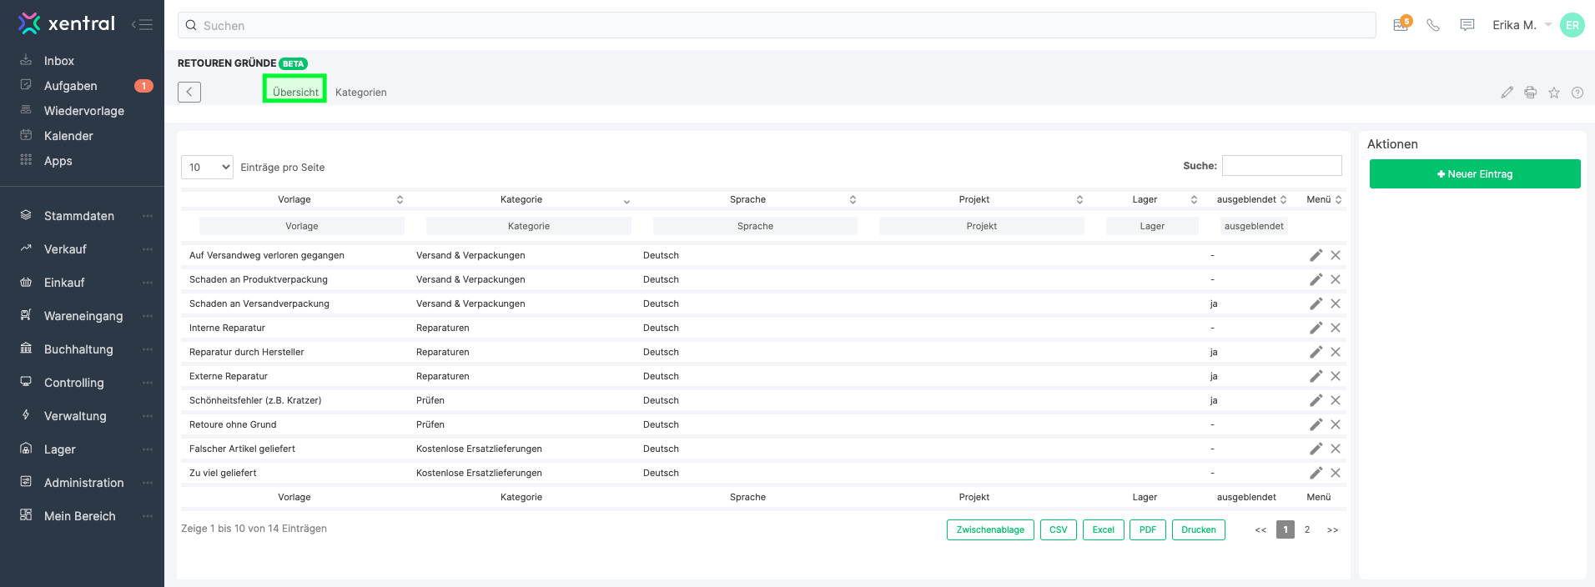Screen dimensions: 1595x587
Task: Open the help question mark icon
Action: tap(1577, 93)
